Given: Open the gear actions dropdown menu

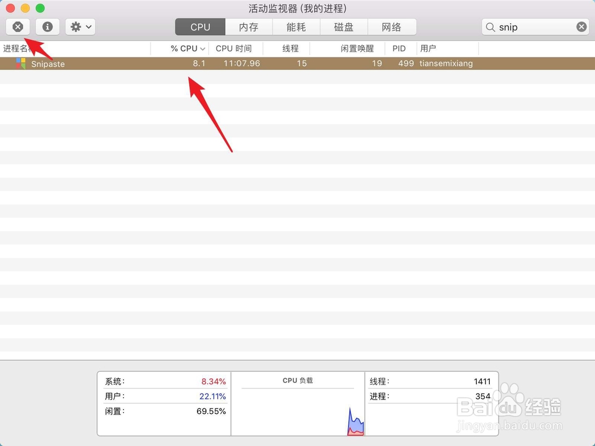Looking at the screenshot, I should 80,27.
